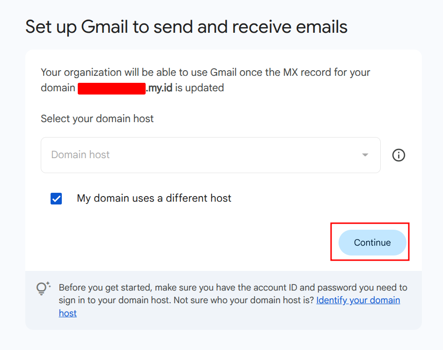Uncheck the different host checkbox

tap(56, 198)
